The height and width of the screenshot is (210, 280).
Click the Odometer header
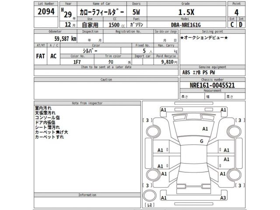(x=55, y=31)
